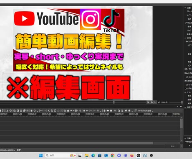Click the preview volume slider handle
Screen dimensions: 192x159
(x=182, y=102)
